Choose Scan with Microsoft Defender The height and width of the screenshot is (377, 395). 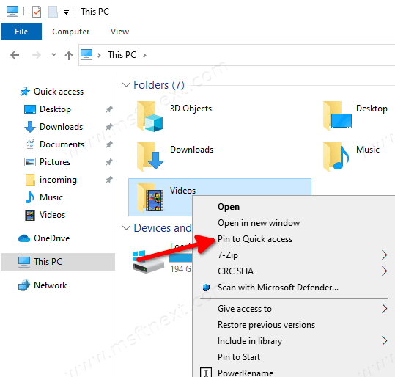pos(278,288)
